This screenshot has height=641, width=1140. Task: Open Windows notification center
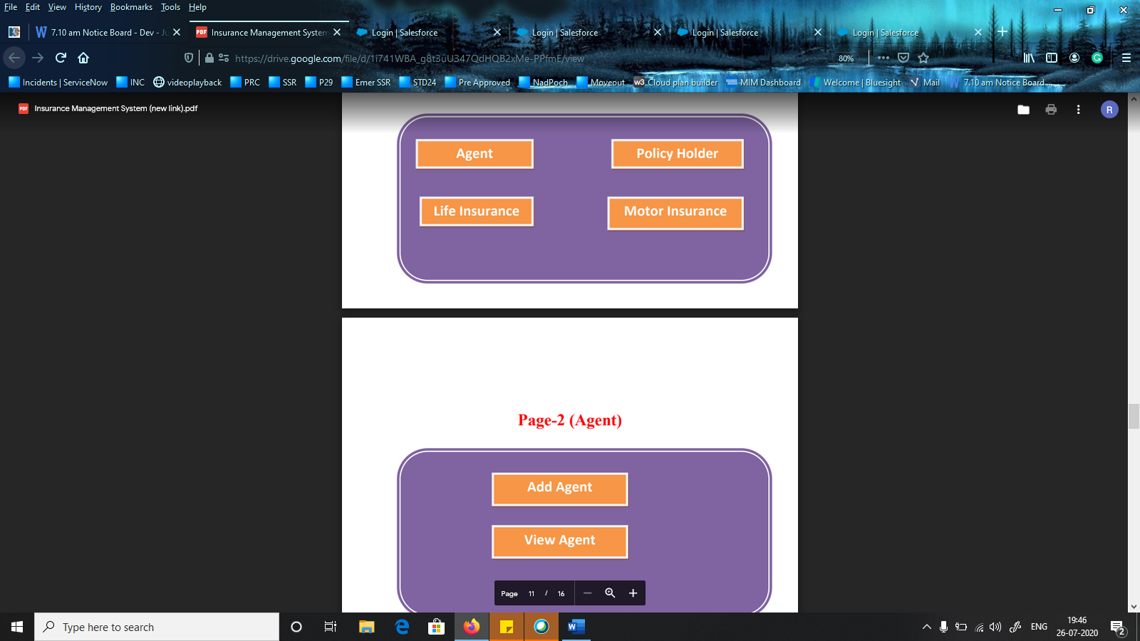pyautogui.click(x=1117, y=627)
